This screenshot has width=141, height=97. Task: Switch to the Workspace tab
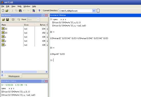click(x=14, y=76)
